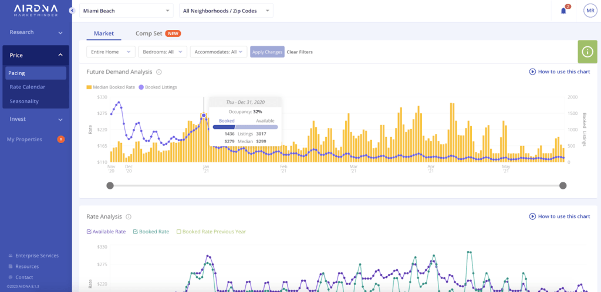
Task: Open the notifications bell
Action: [563, 11]
